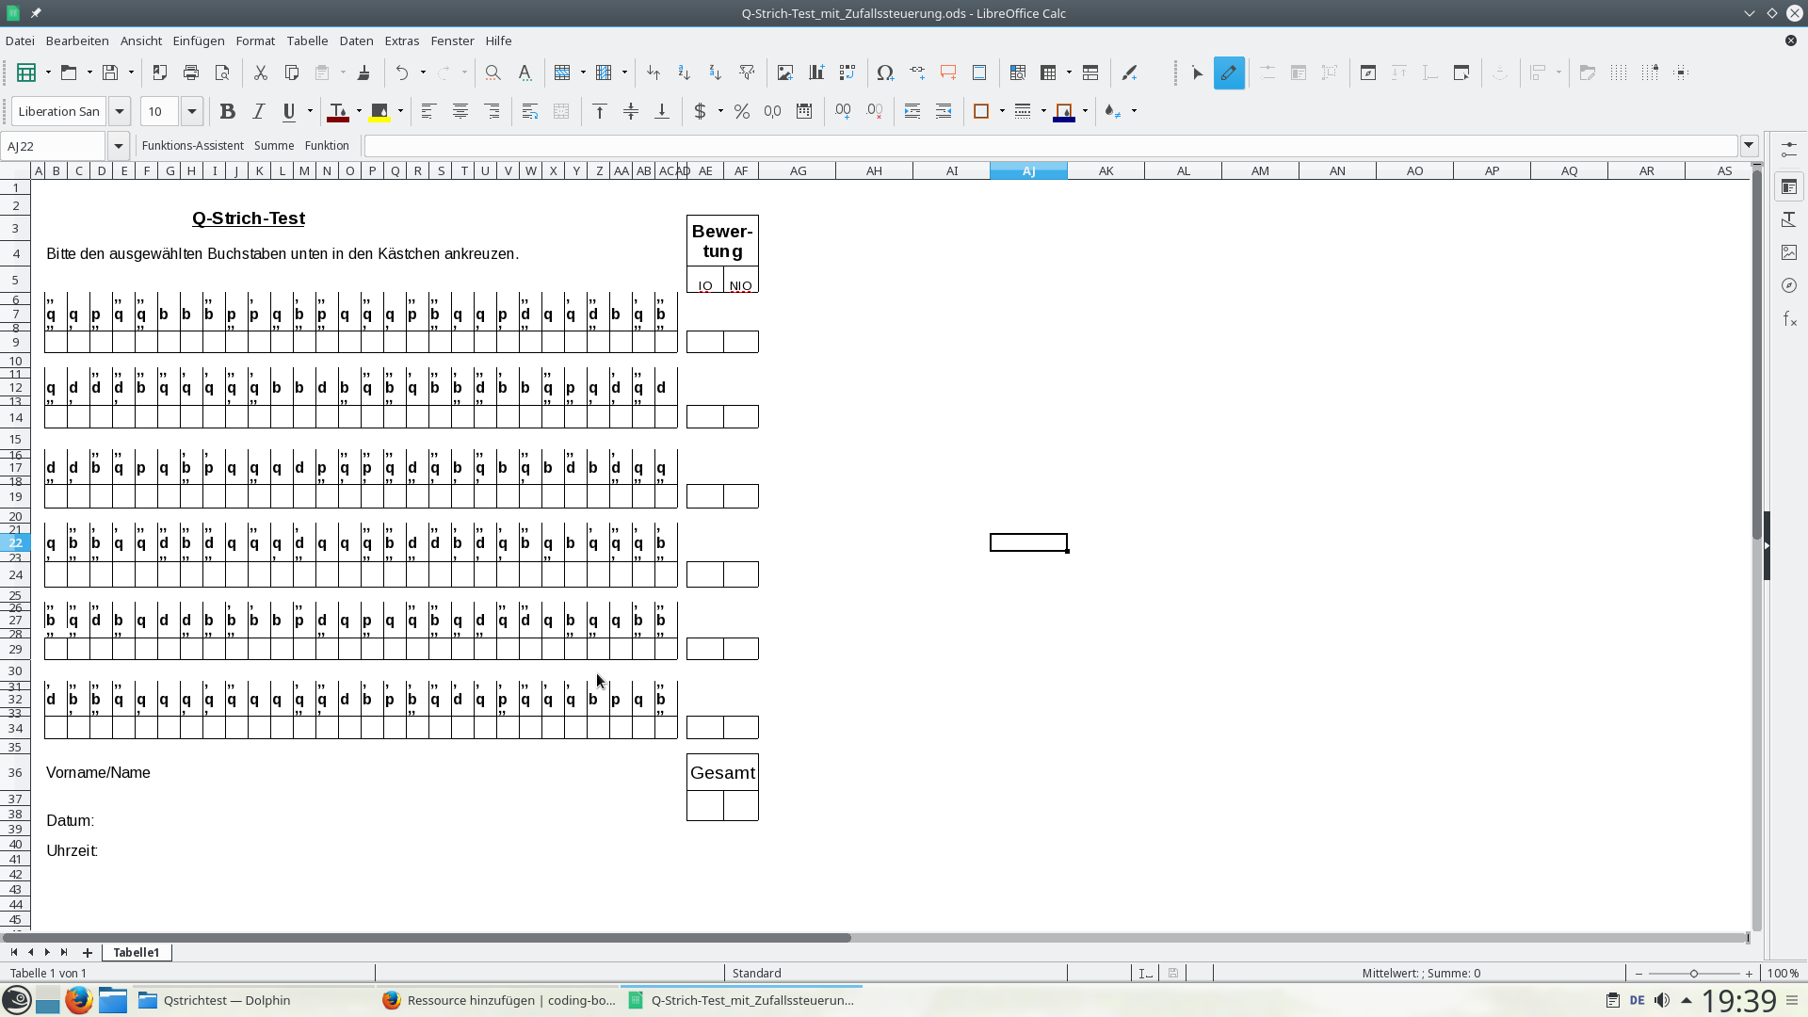Click into the formula input line
The image size is (1808, 1017).
point(1050,146)
